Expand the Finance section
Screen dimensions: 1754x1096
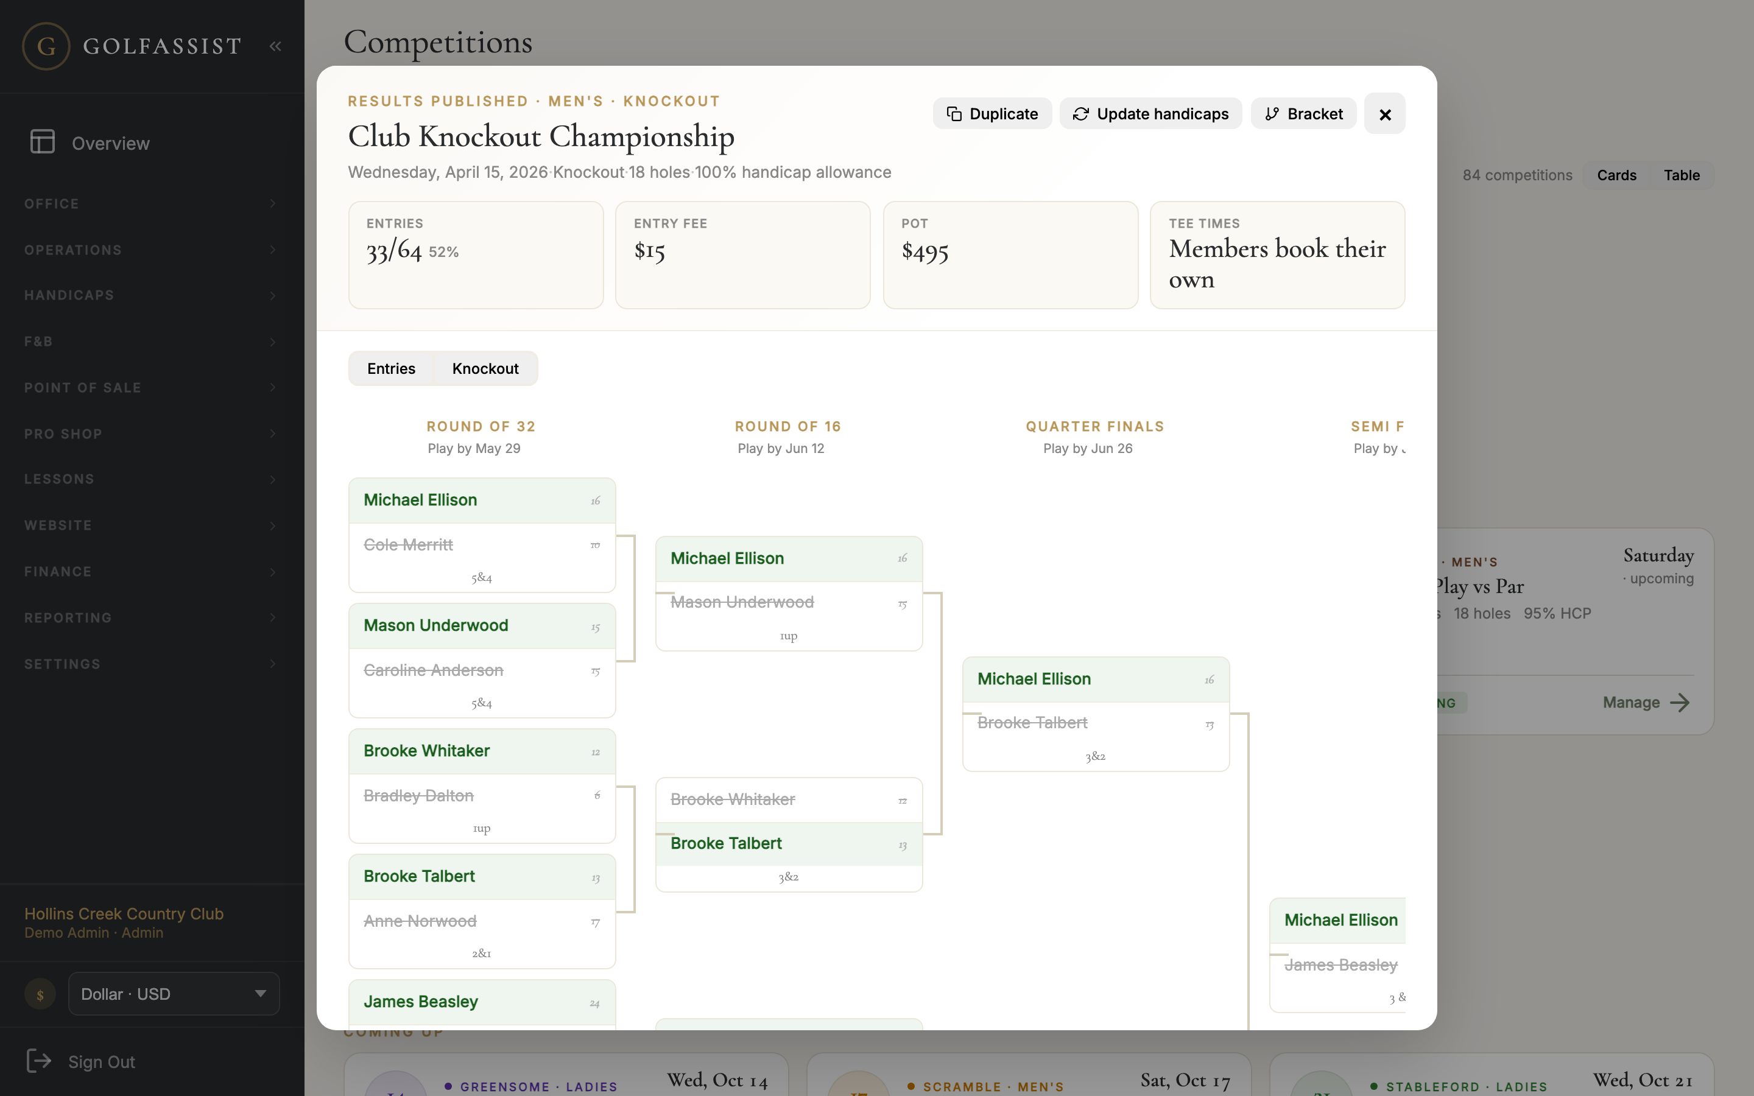(152, 571)
